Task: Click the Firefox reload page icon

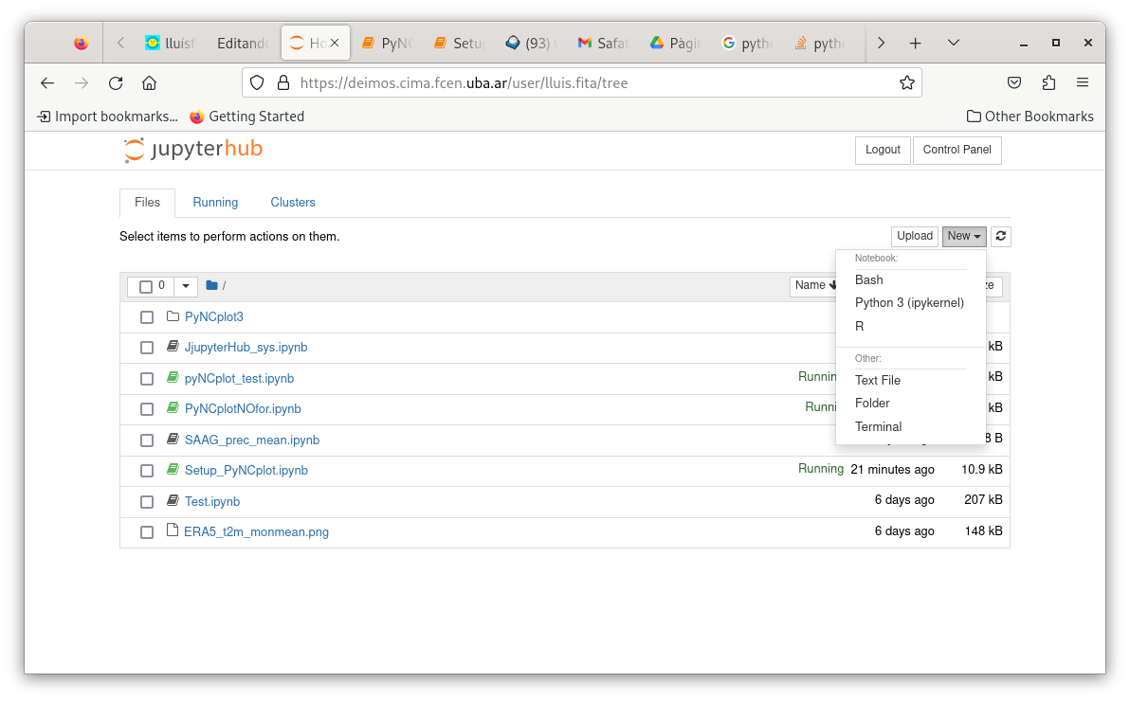Action: click(116, 83)
